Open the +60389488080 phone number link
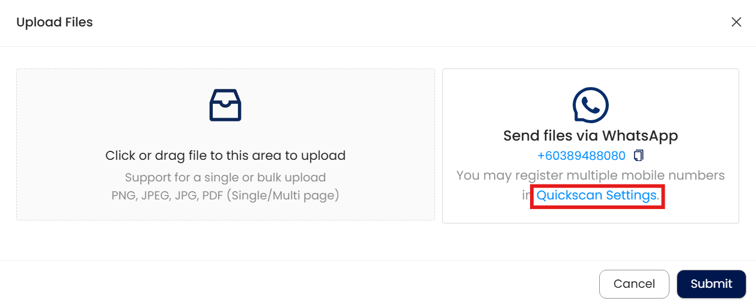 [x=581, y=156]
